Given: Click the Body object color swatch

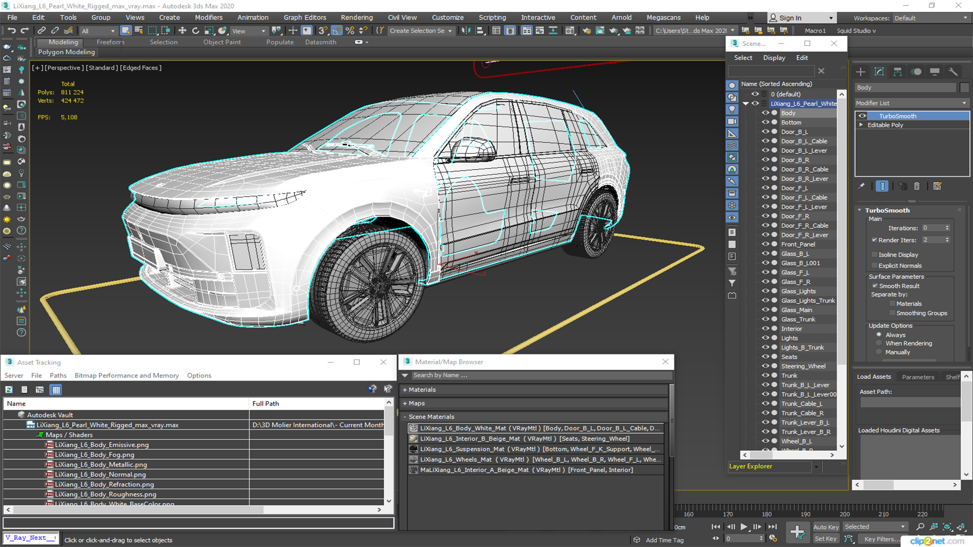Looking at the screenshot, I should pyautogui.click(x=964, y=88).
